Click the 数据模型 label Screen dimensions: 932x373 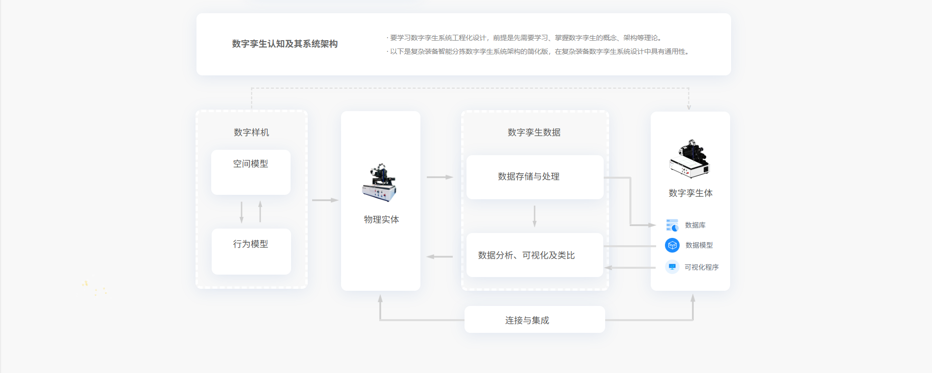point(699,245)
